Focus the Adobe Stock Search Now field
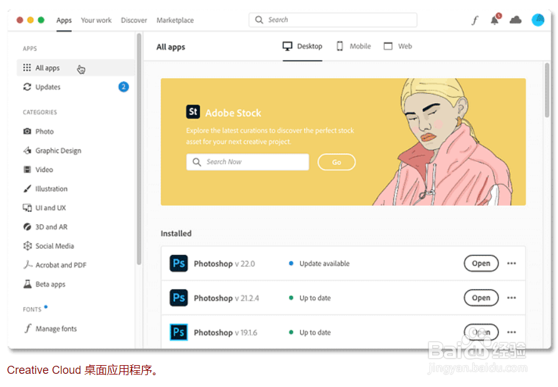This screenshot has width=558, height=387. tap(247, 162)
